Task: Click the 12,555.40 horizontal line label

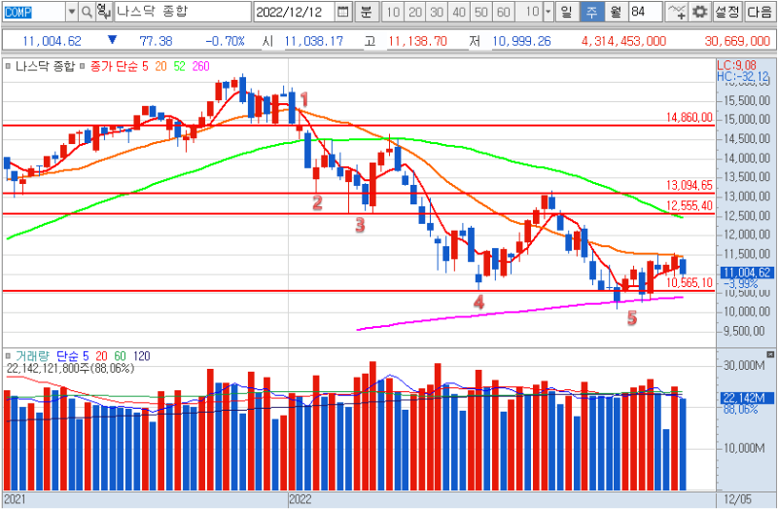Action: 690,205
